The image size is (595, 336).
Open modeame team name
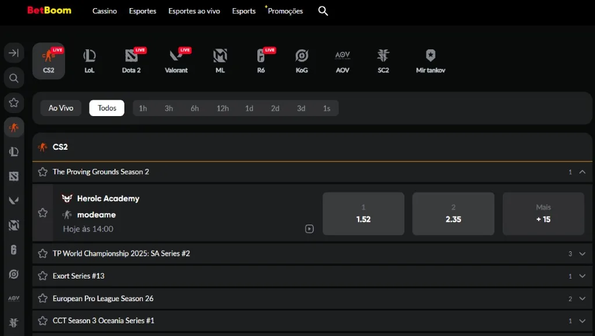tap(96, 215)
